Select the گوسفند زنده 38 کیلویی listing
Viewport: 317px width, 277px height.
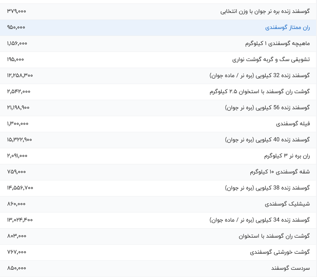tap(267, 188)
